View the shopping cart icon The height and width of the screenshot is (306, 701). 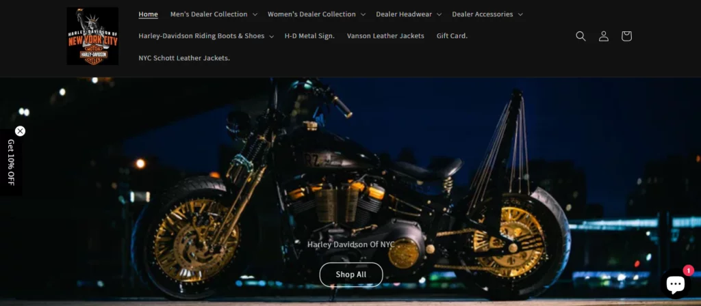click(626, 36)
